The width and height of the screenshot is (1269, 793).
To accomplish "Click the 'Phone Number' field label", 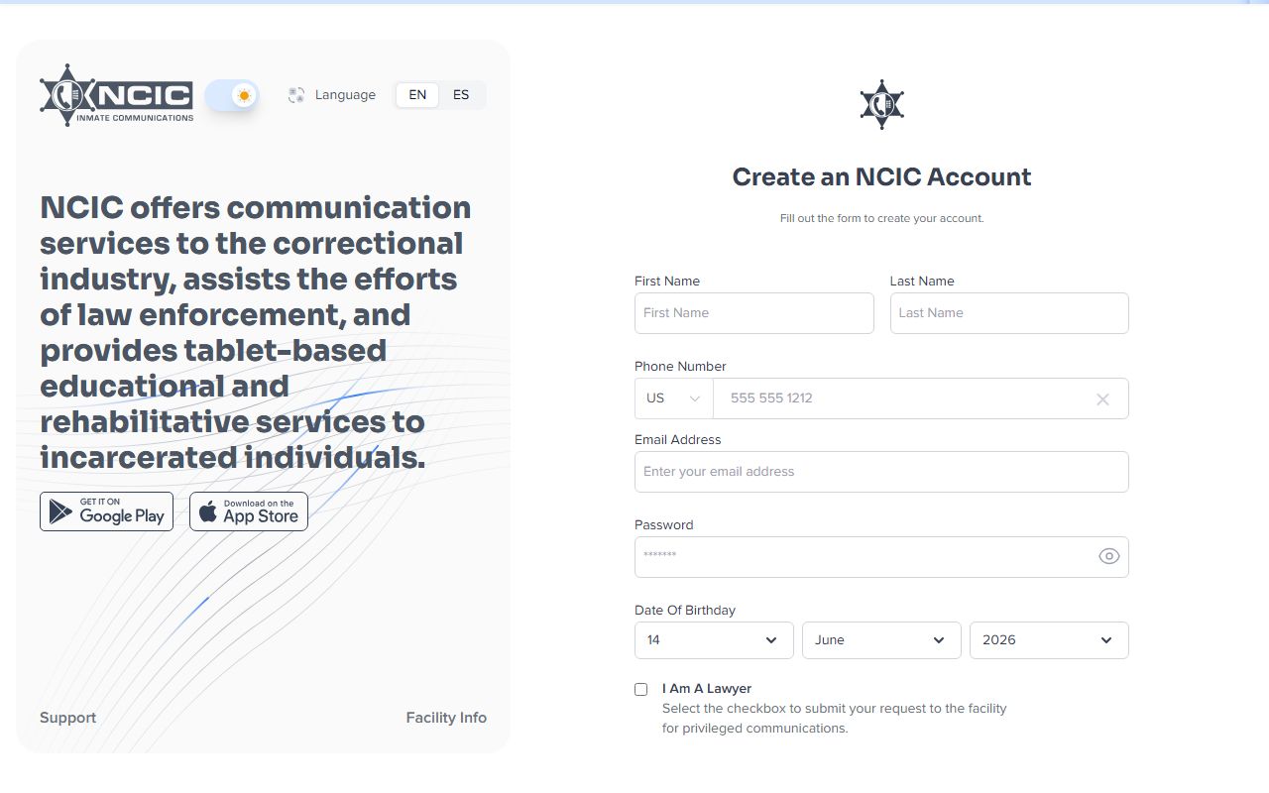I will click(680, 367).
